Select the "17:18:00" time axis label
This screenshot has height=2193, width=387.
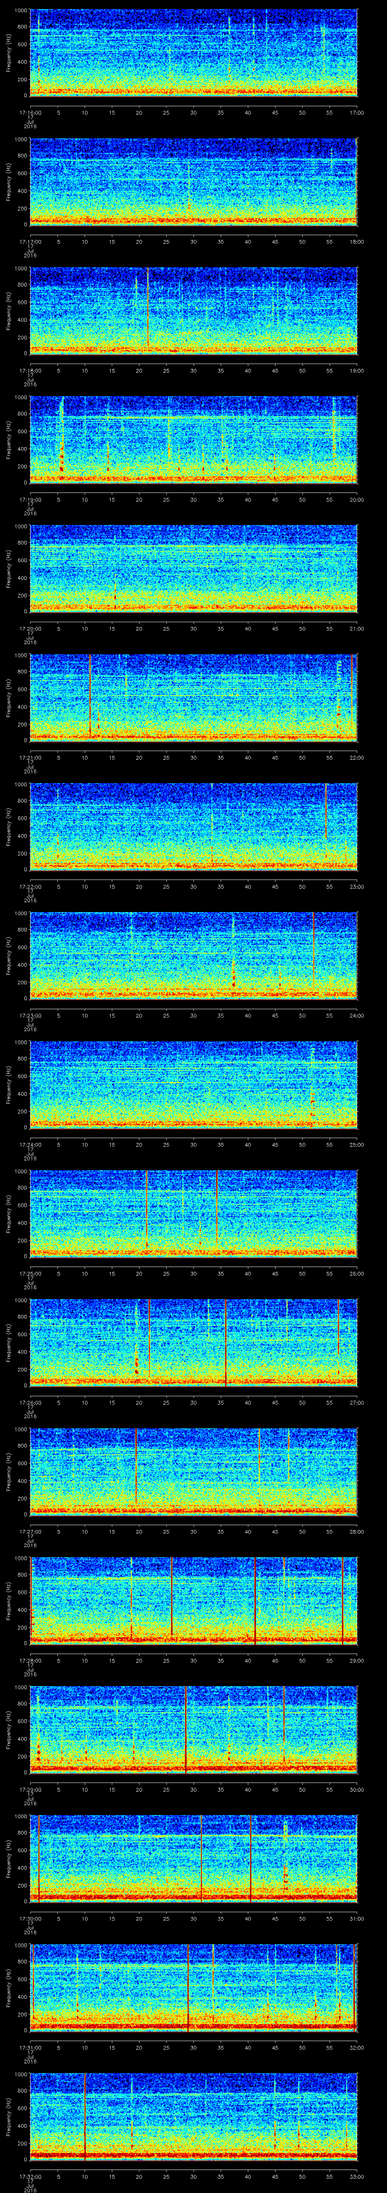(31, 371)
